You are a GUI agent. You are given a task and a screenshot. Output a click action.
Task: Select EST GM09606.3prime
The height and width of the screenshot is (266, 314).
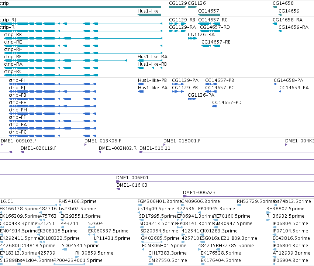tap(183, 205)
